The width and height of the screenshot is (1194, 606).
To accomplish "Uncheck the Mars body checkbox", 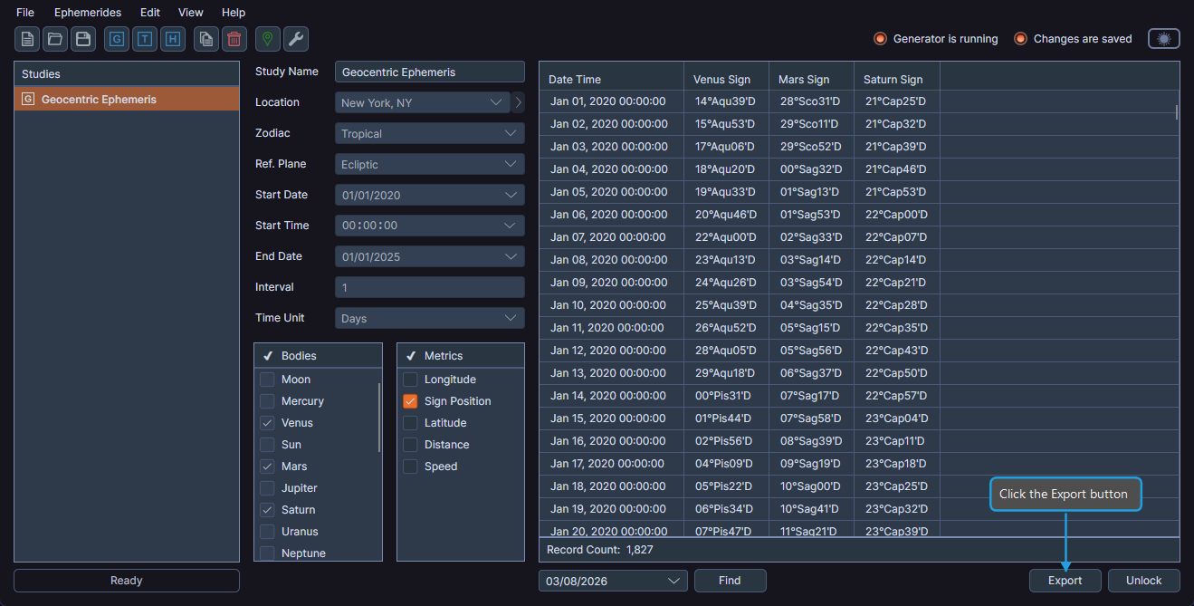I will 267,466.
